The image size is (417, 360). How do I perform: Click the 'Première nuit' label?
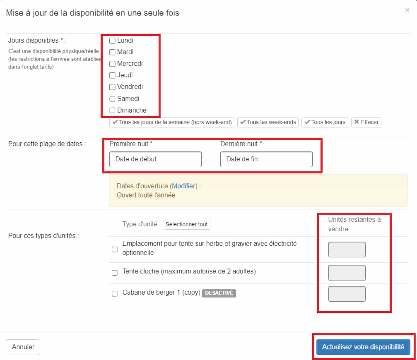click(130, 144)
